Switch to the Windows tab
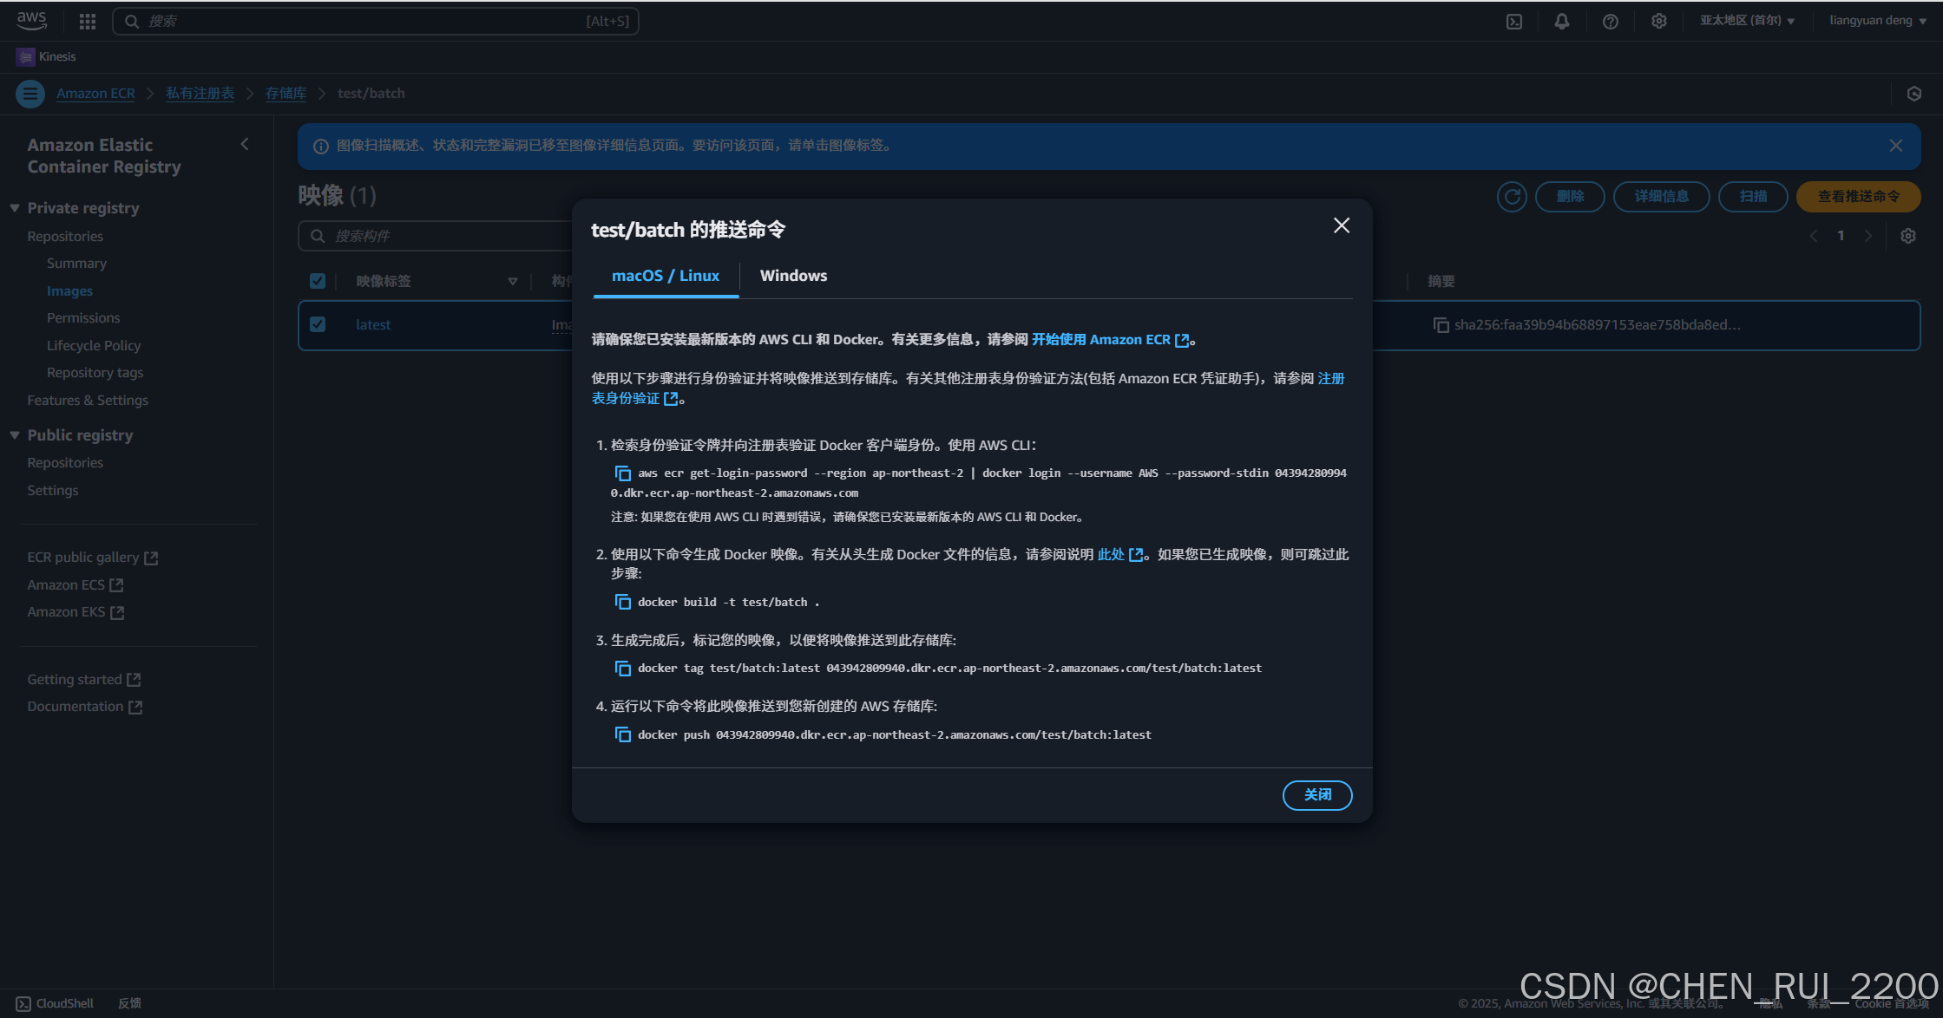This screenshot has width=1943, height=1018. tap(793, 276)
